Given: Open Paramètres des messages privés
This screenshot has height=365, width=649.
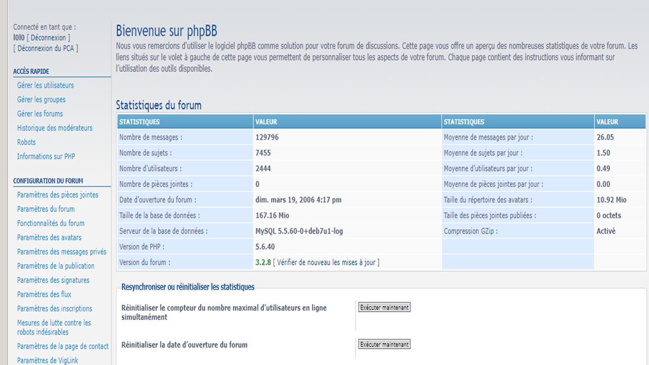Looking at the screenshot, I should pos(62,252).
